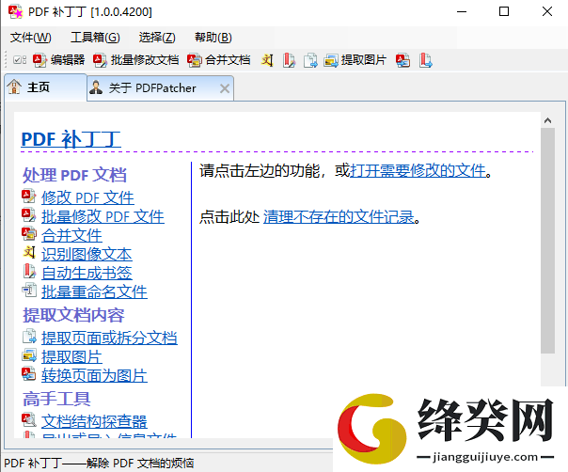The image size is (568, 472).
Task: Open the 转换页面为图片 link
Action: coord(94,376)
